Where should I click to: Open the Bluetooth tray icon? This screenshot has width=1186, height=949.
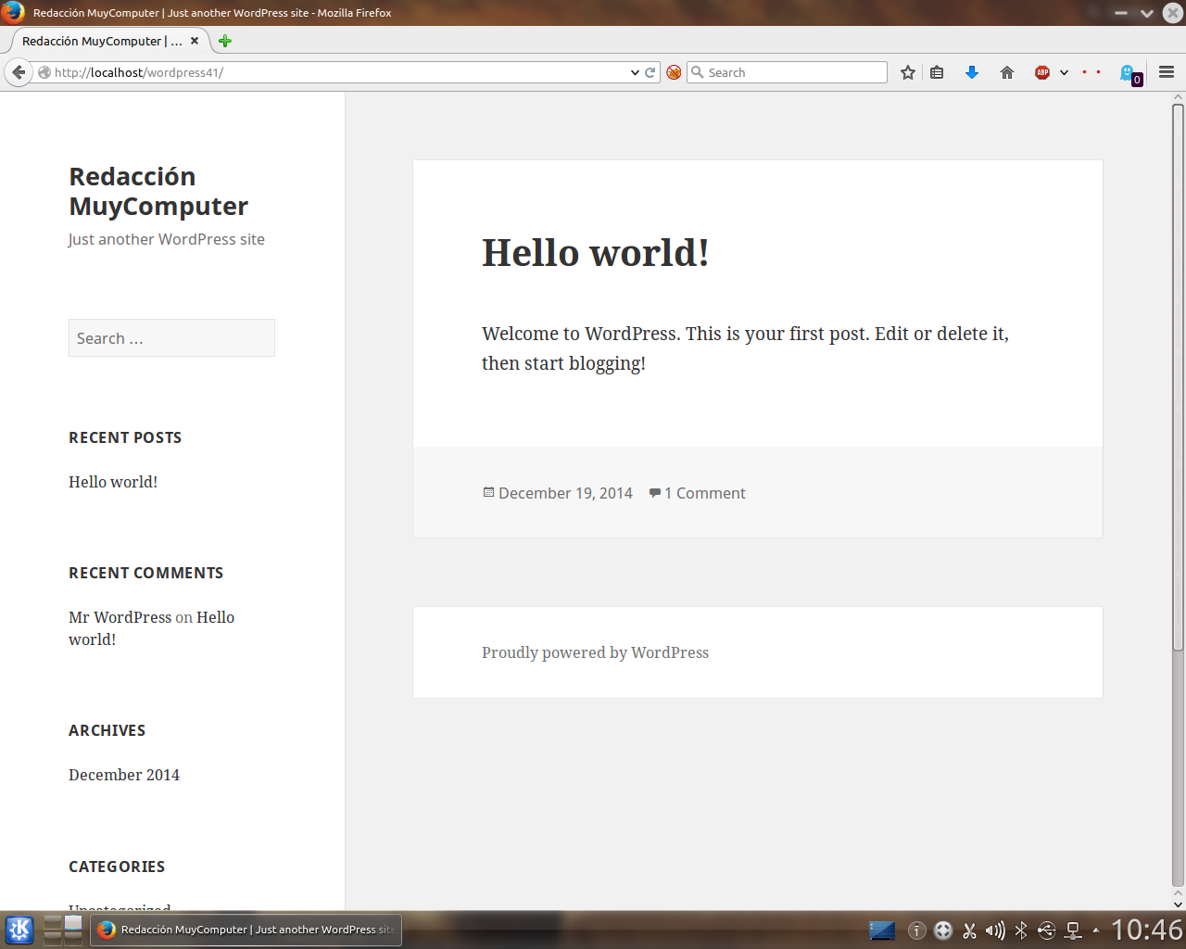(x=1022, y=930)
